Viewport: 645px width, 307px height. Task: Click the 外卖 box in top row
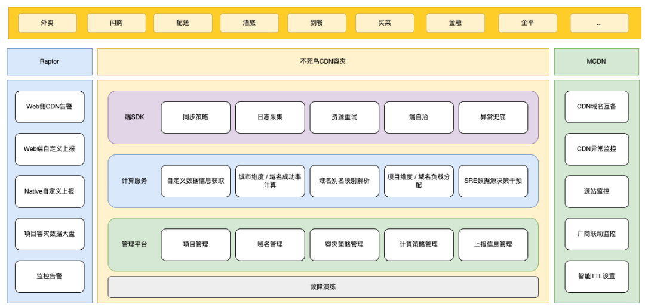(48, 23)
